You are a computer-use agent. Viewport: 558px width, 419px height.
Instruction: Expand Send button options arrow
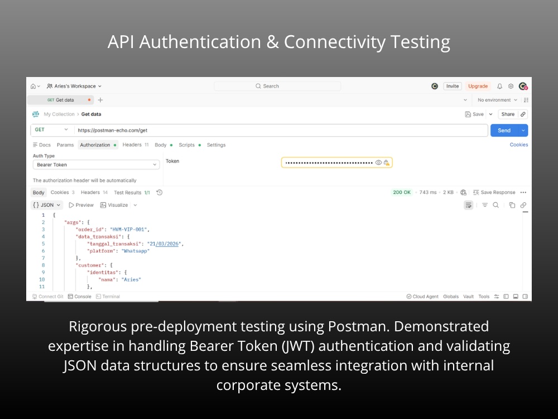coord(523,130)
